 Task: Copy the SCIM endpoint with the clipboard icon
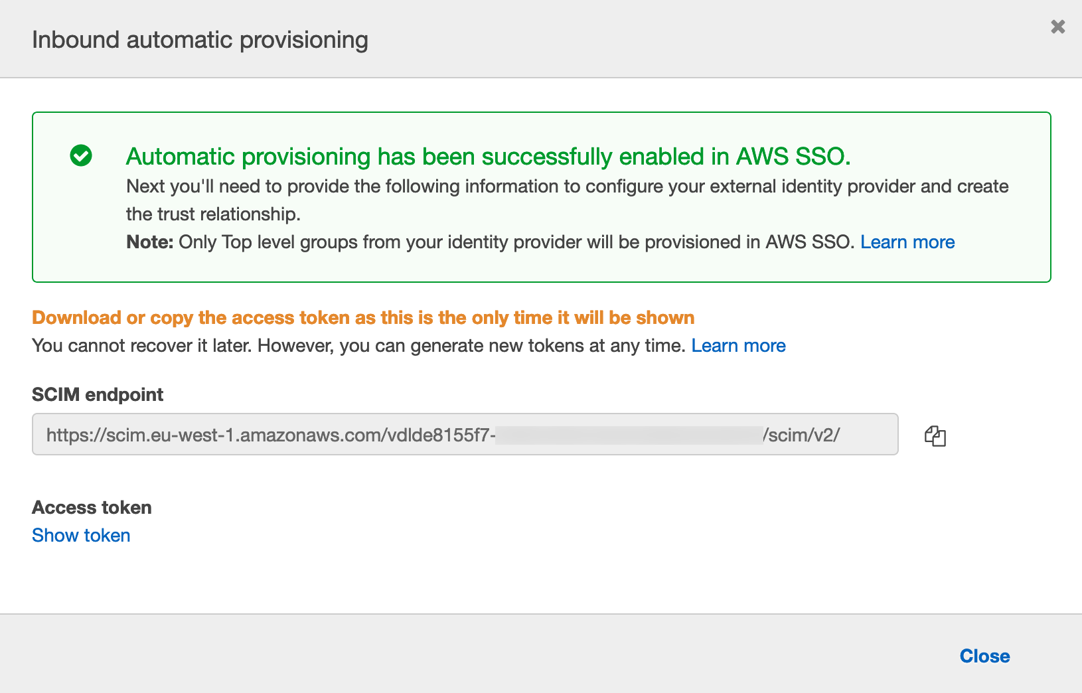935,436
